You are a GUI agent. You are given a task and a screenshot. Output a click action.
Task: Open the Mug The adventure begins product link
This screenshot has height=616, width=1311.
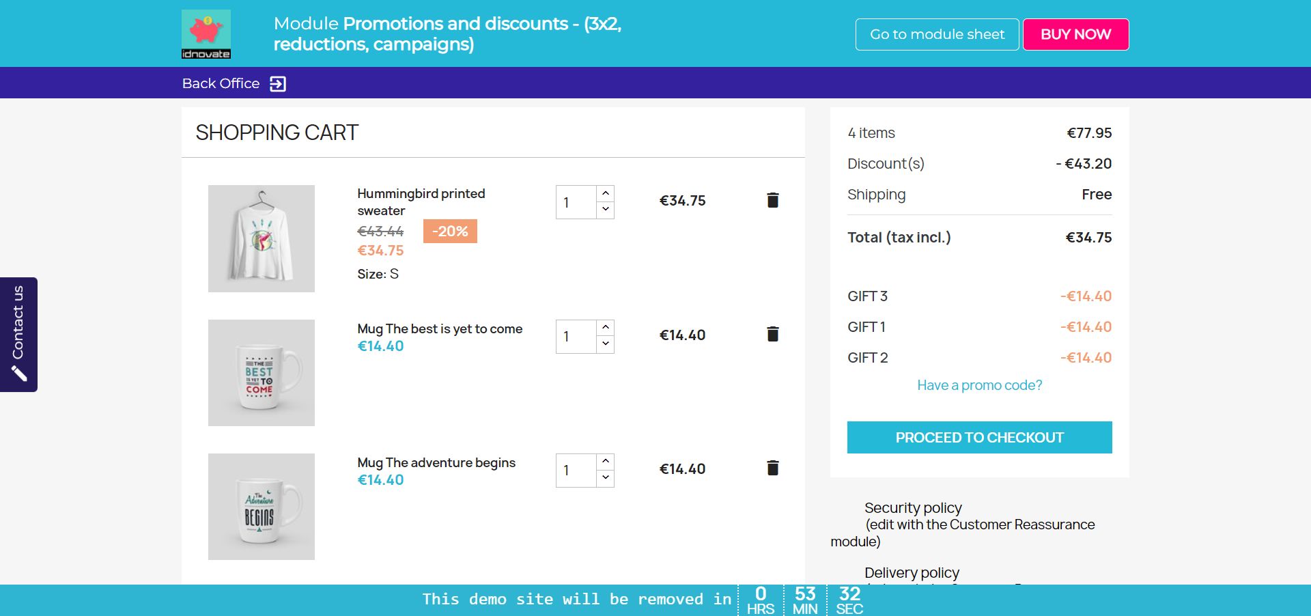436,462
